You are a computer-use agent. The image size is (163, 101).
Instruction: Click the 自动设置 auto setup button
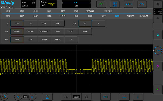[x=115, y=4]
